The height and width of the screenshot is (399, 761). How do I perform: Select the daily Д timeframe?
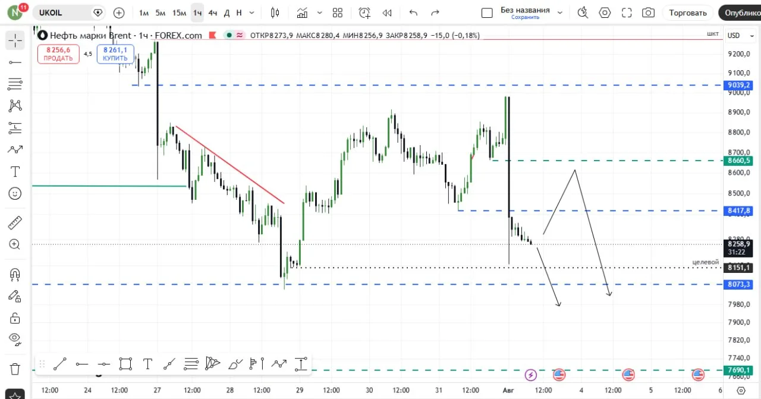(227, 12)
